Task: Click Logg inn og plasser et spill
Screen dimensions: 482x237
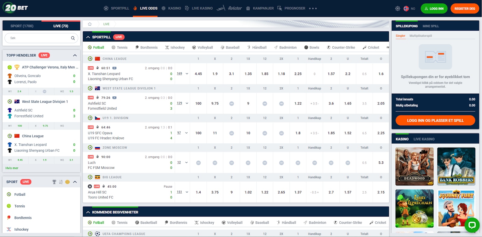Action: pyautogui.click(x=435, y=120)
